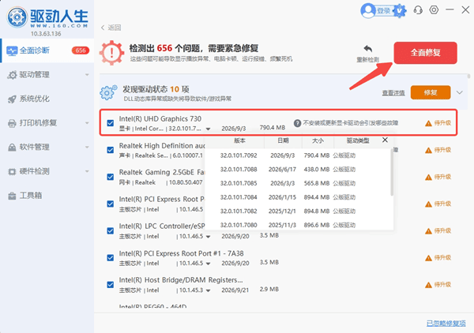Image resolution: width=474 pixels, height=333 pixels.
Task: Open the 驱动管理 sidebar section
Action: coord(47,75)
